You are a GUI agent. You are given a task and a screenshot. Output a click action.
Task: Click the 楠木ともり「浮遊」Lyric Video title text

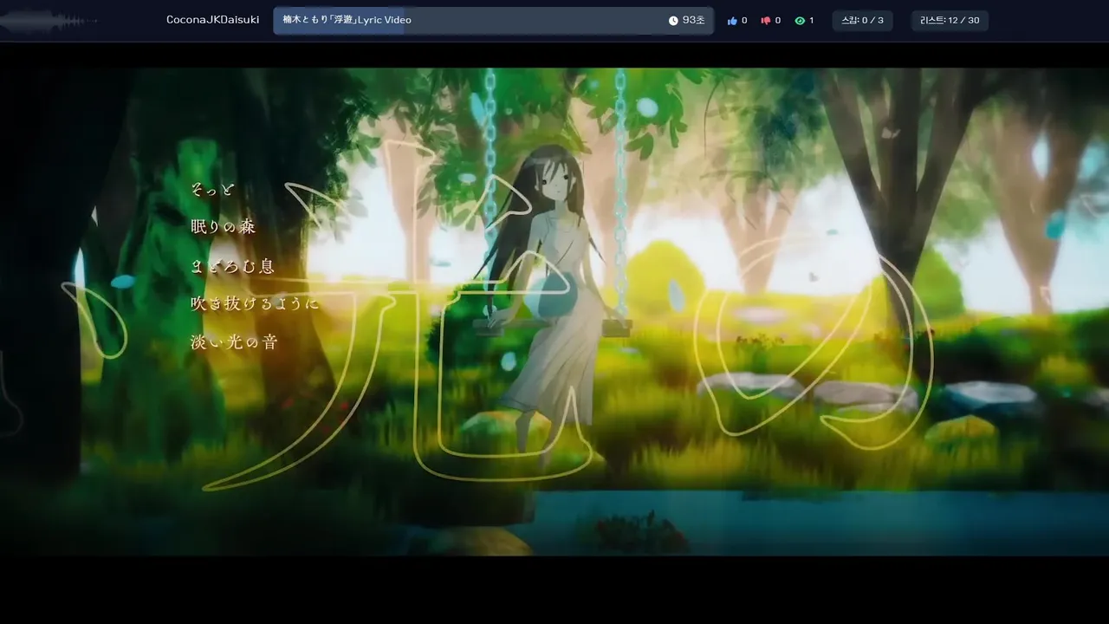pyautogui.click(x=347, y=20)
